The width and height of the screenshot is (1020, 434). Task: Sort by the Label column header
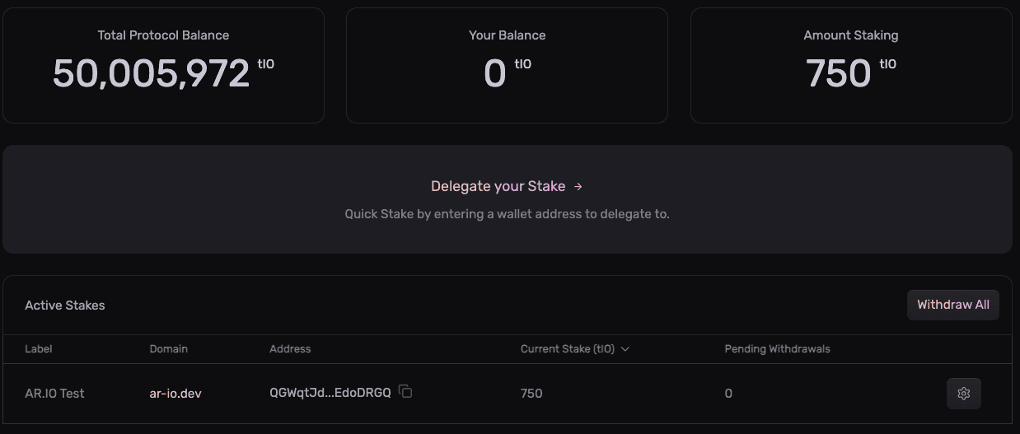coord(39,349)
